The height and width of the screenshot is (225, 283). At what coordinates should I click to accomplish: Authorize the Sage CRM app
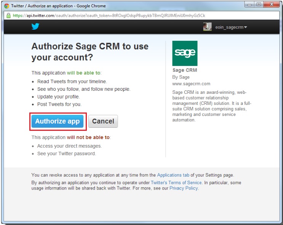pyautogui.click(x=58, y=121)
